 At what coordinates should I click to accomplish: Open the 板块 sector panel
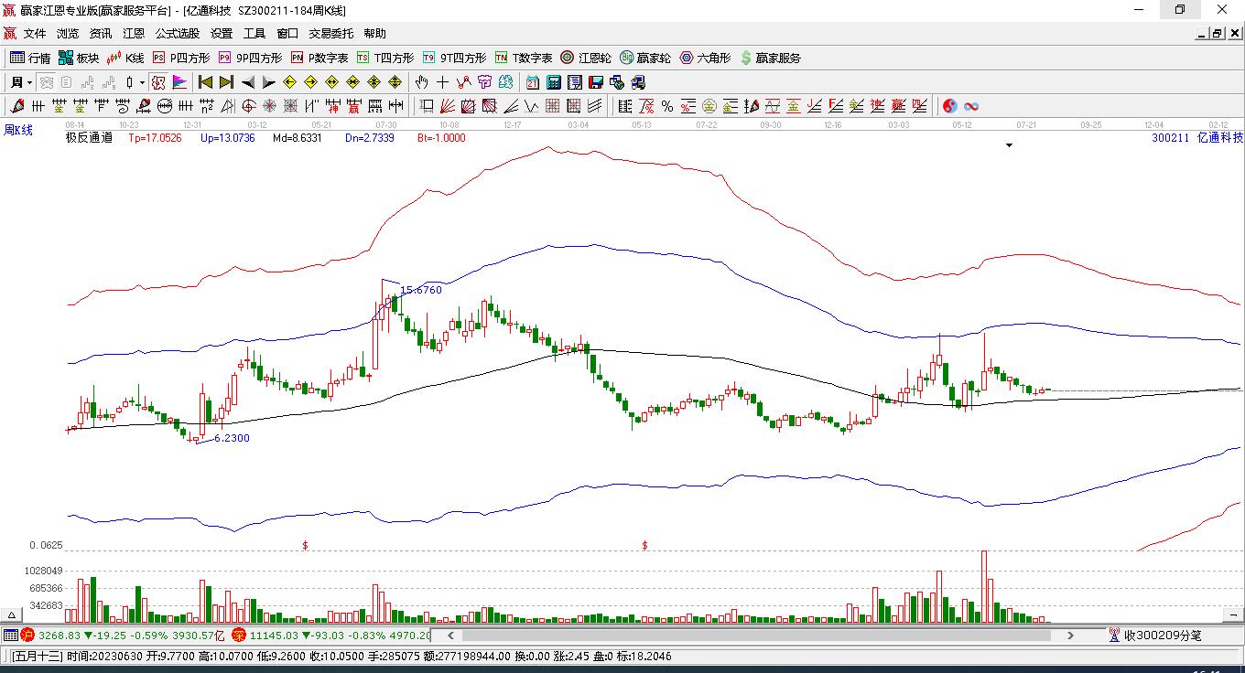pyautogui.click(x=79, y=58)
